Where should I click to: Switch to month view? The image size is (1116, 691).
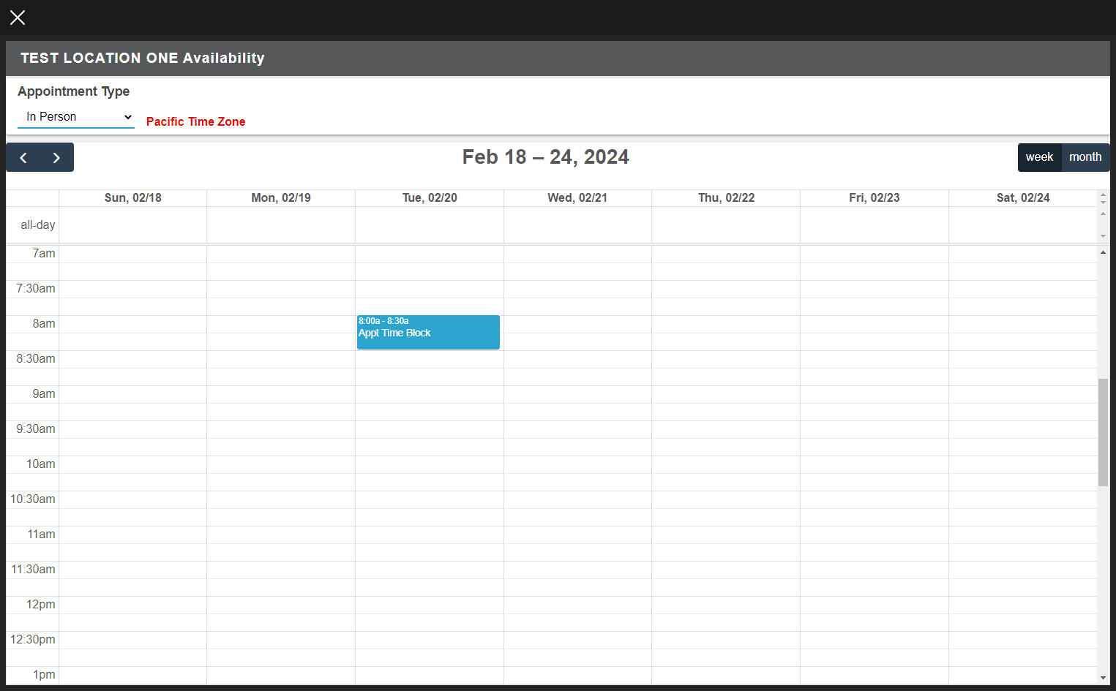pyautogui.click(x=1085, y=157)
